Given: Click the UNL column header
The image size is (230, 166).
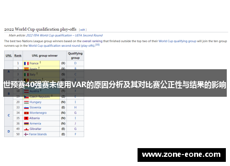Looking at the screenshot, I should click(9, 55).
